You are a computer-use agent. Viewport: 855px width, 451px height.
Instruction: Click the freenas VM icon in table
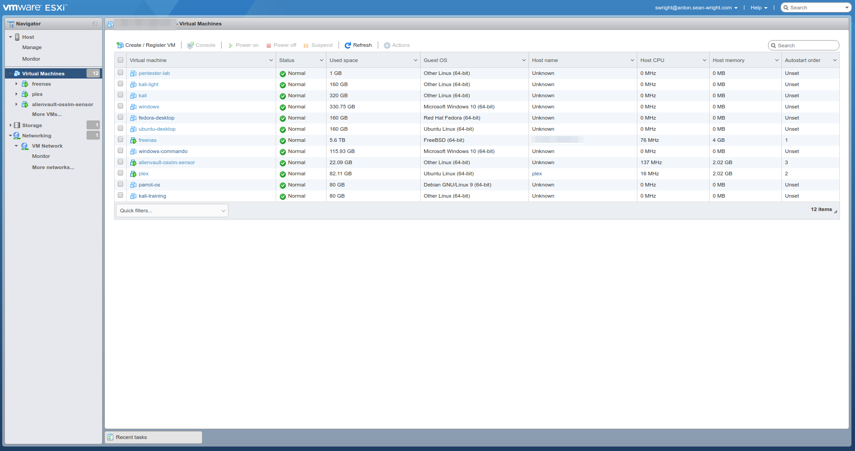133,140
